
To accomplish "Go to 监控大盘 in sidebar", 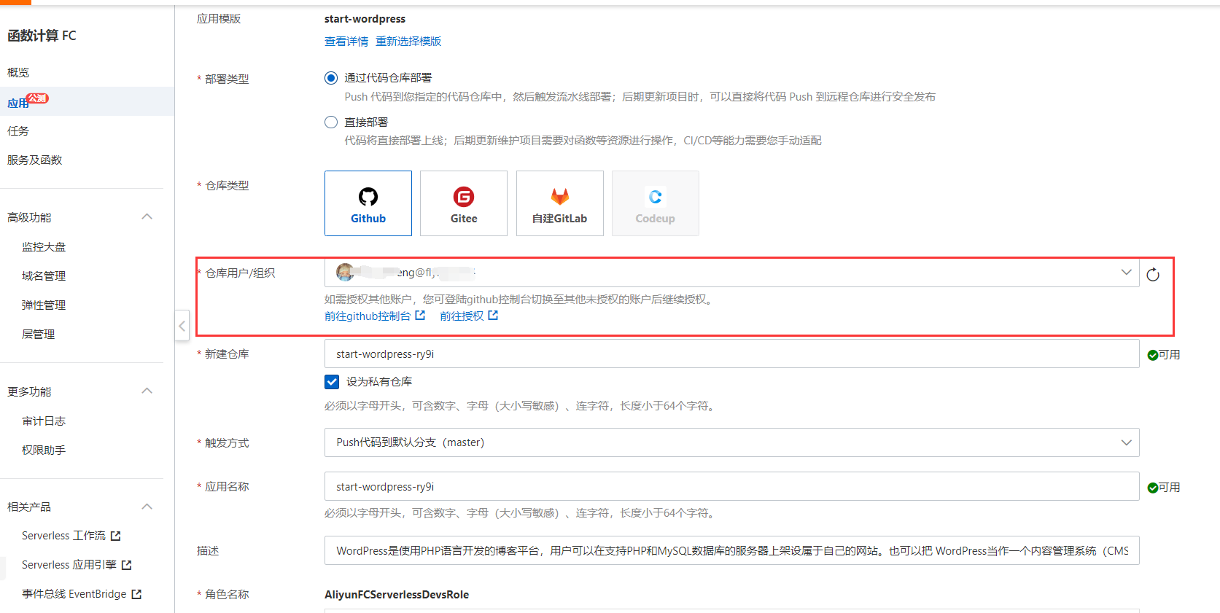I will click(44, 247).
